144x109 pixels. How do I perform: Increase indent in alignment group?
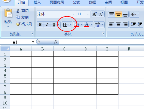(140, 24)
